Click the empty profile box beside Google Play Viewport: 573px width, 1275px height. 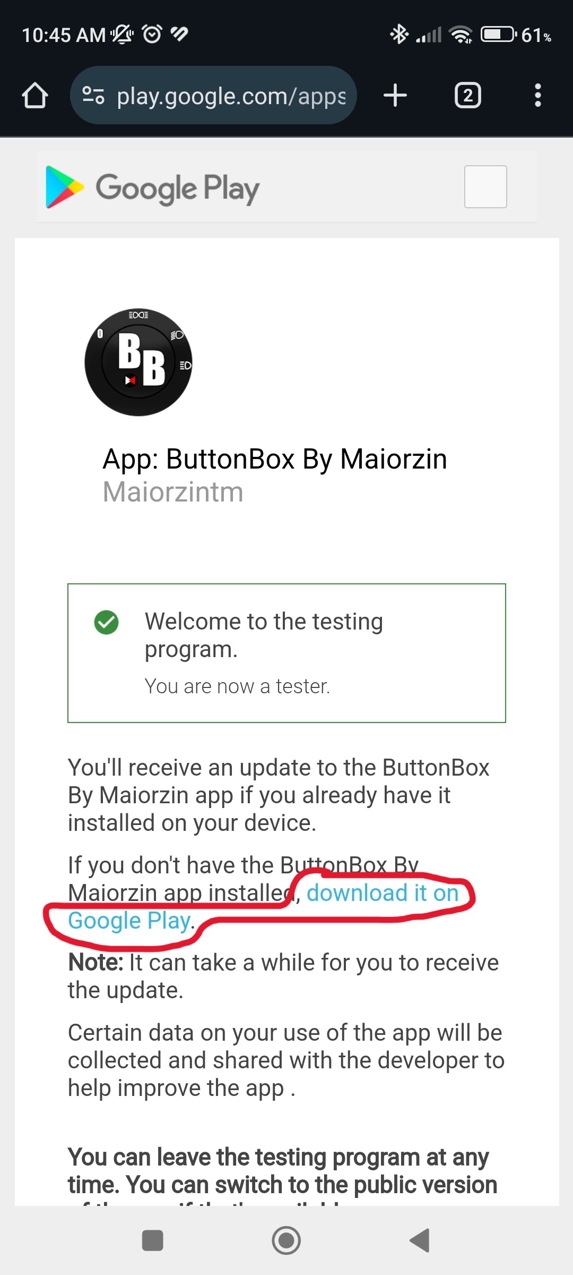[x=485, y=186]
